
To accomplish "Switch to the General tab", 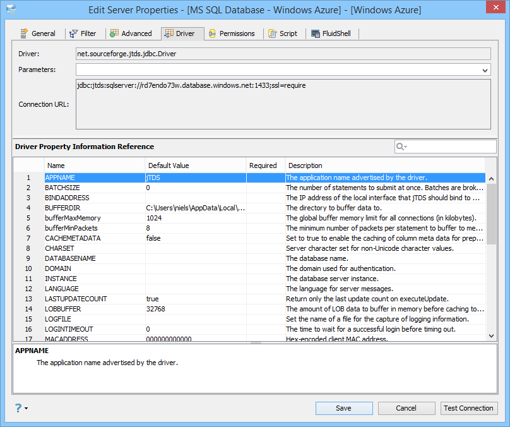I will click(x=39, y=33).
